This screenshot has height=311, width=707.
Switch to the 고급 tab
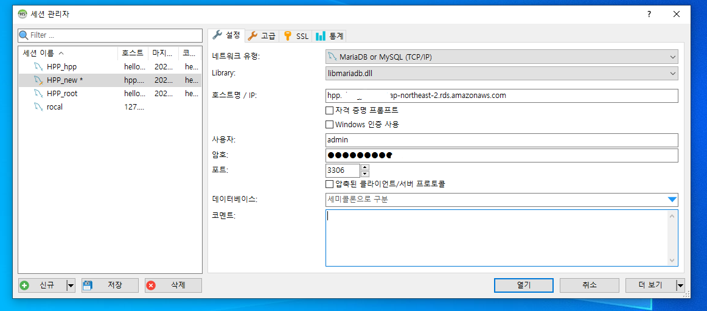262,36
